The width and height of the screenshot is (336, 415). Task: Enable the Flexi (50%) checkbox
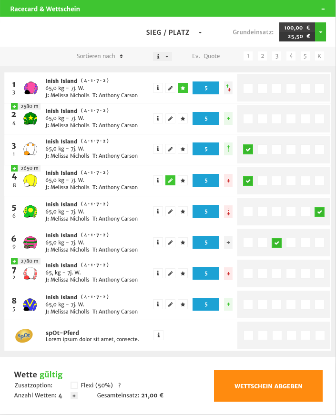[74, 385]
